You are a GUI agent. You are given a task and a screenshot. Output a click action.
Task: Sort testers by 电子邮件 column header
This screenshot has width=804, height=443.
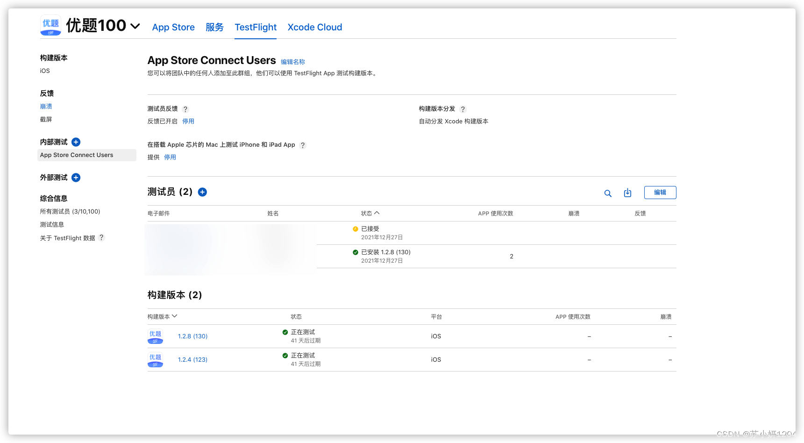[158, 214]
